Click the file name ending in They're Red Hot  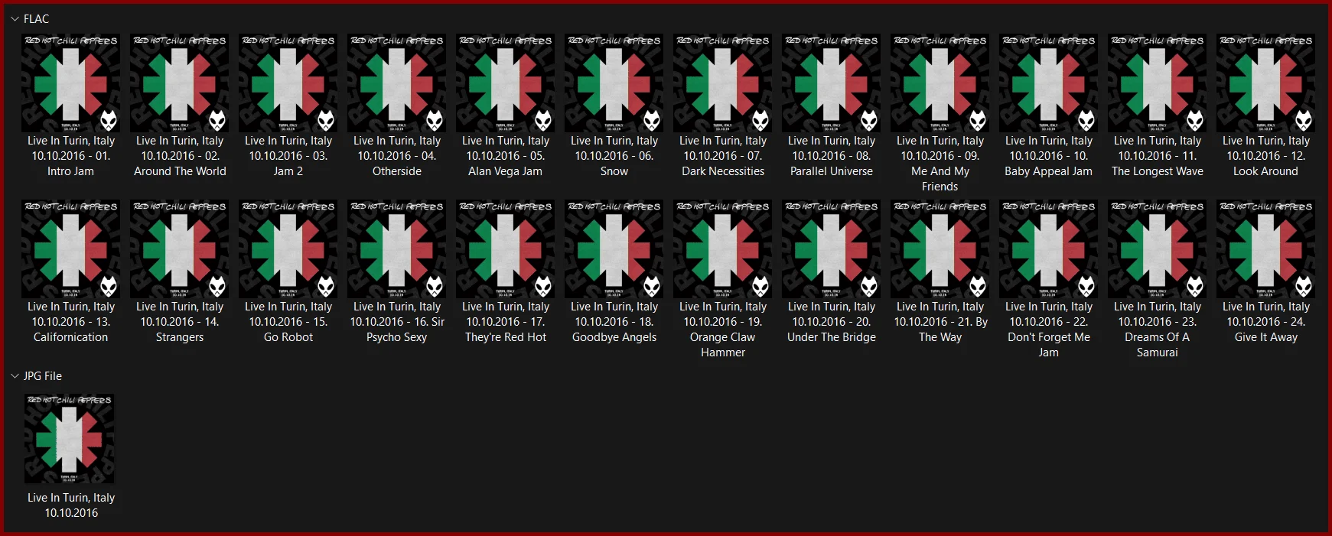pos(506,322)
